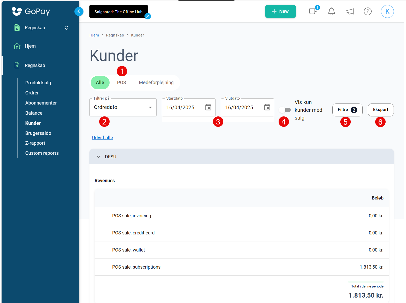The height and width of the screenshot is (303, 406).
Task: Click the Startdato date field
Action: [x=189, y=107]
